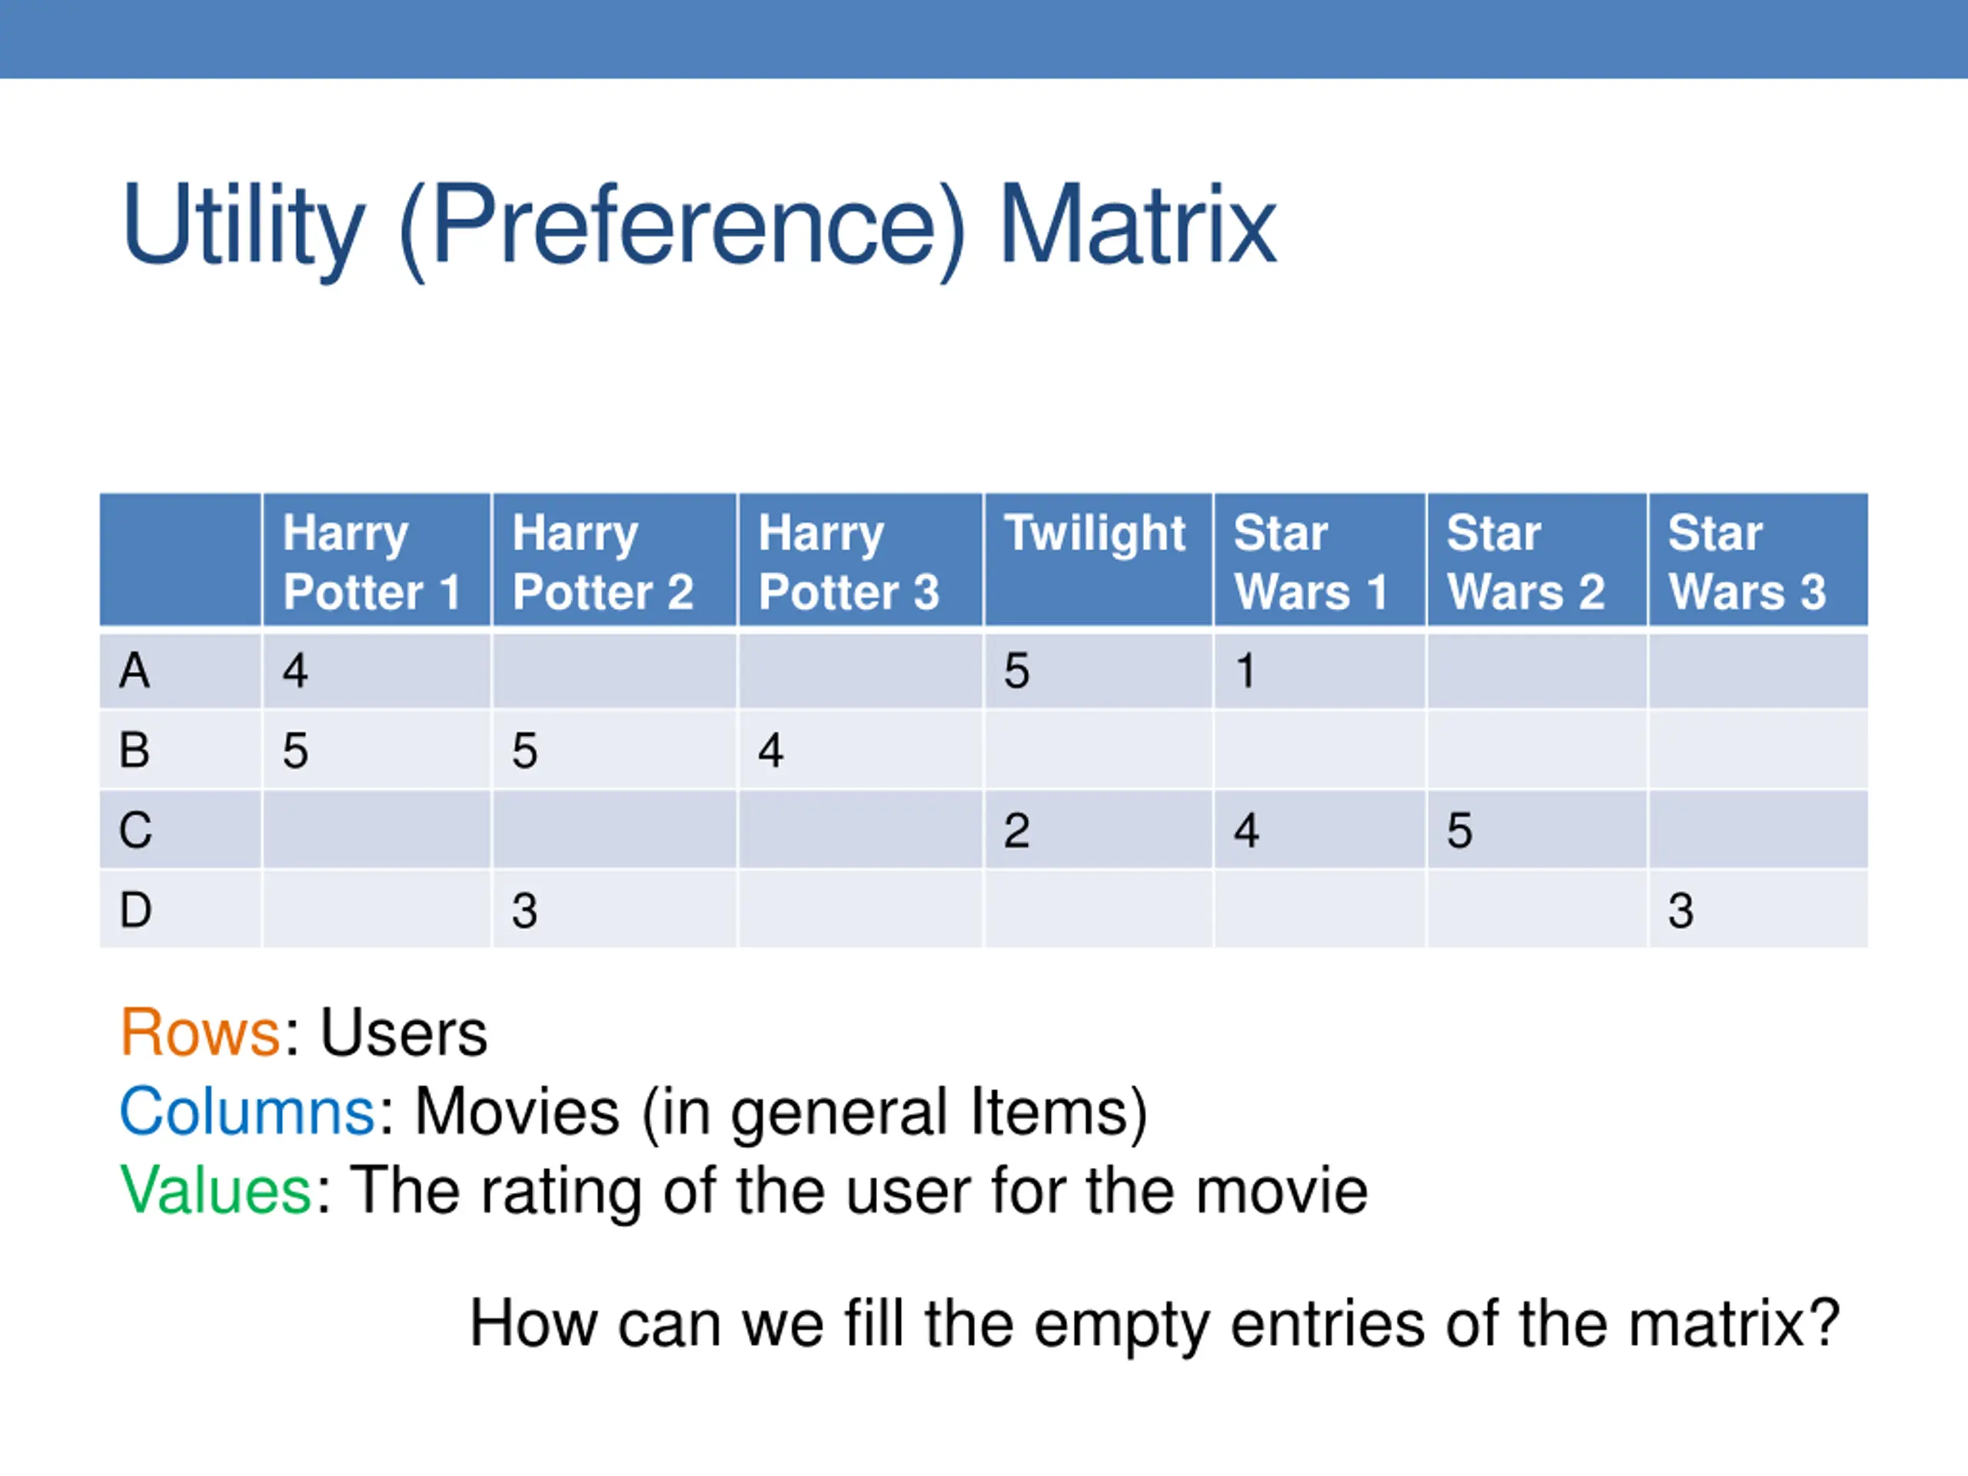Select the Star Wars 2 column header
Image resolution: width=1968 pixels, height=1476 pixels.
coord(1537,560)
